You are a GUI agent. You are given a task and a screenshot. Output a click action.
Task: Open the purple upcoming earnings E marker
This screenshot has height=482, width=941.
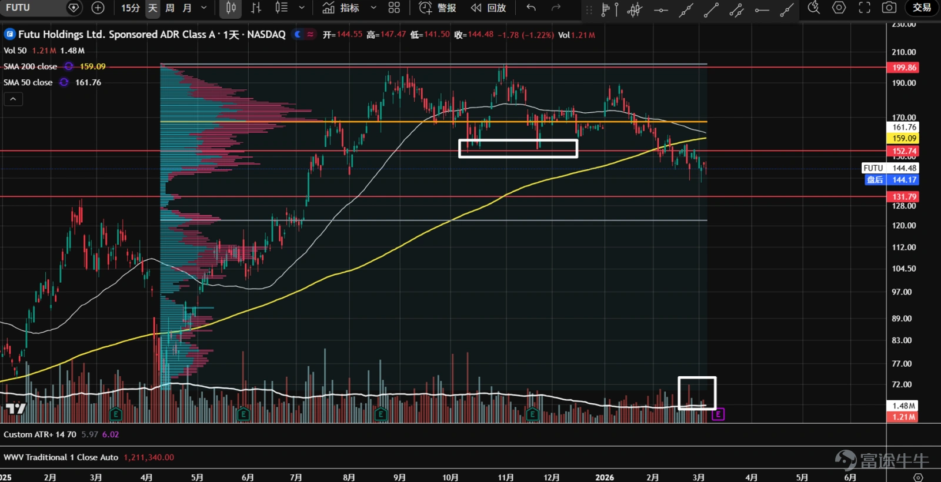[718, 414]
